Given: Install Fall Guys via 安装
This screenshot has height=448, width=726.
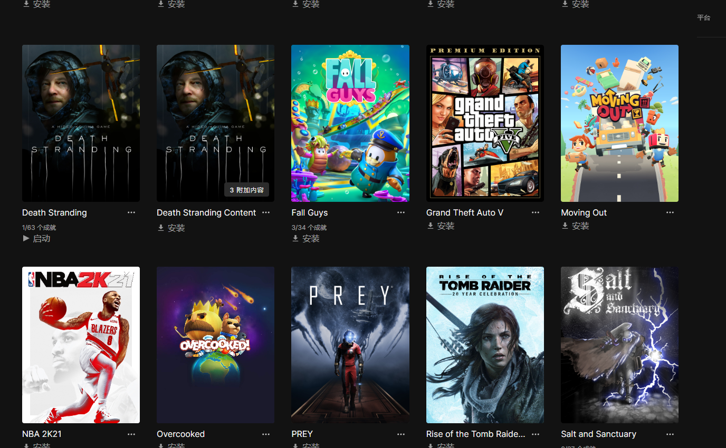Looking at the screenshot, I should coord(305,238).
